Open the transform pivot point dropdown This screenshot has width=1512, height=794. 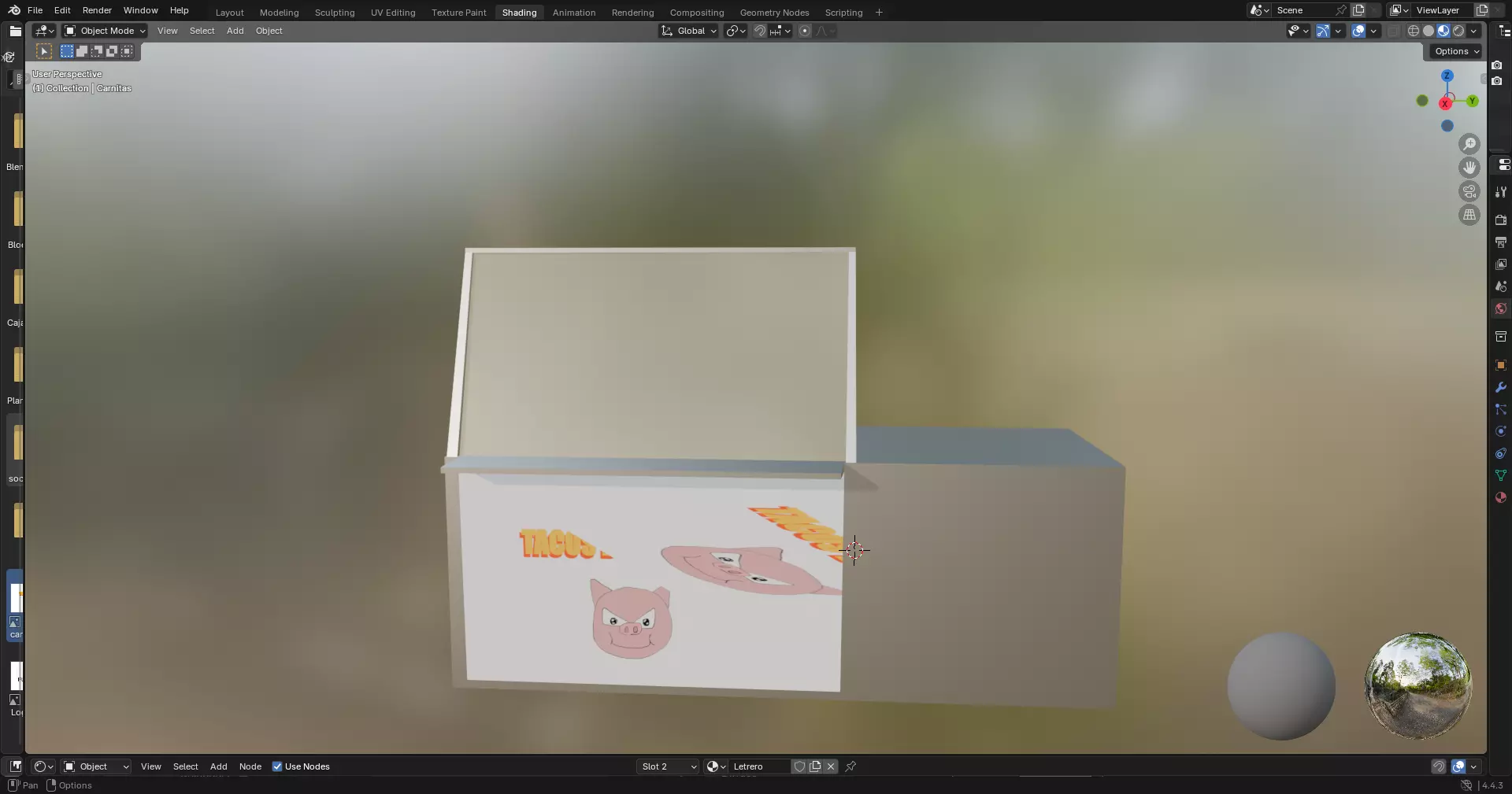tap(736, 31)
